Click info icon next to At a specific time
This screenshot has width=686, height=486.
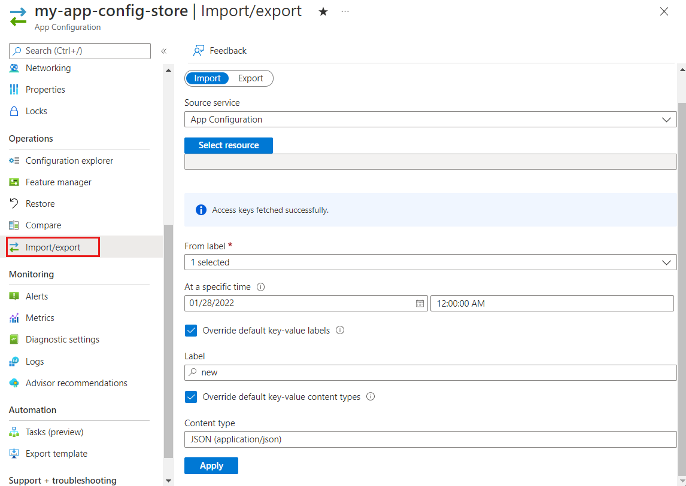(260, 287)
